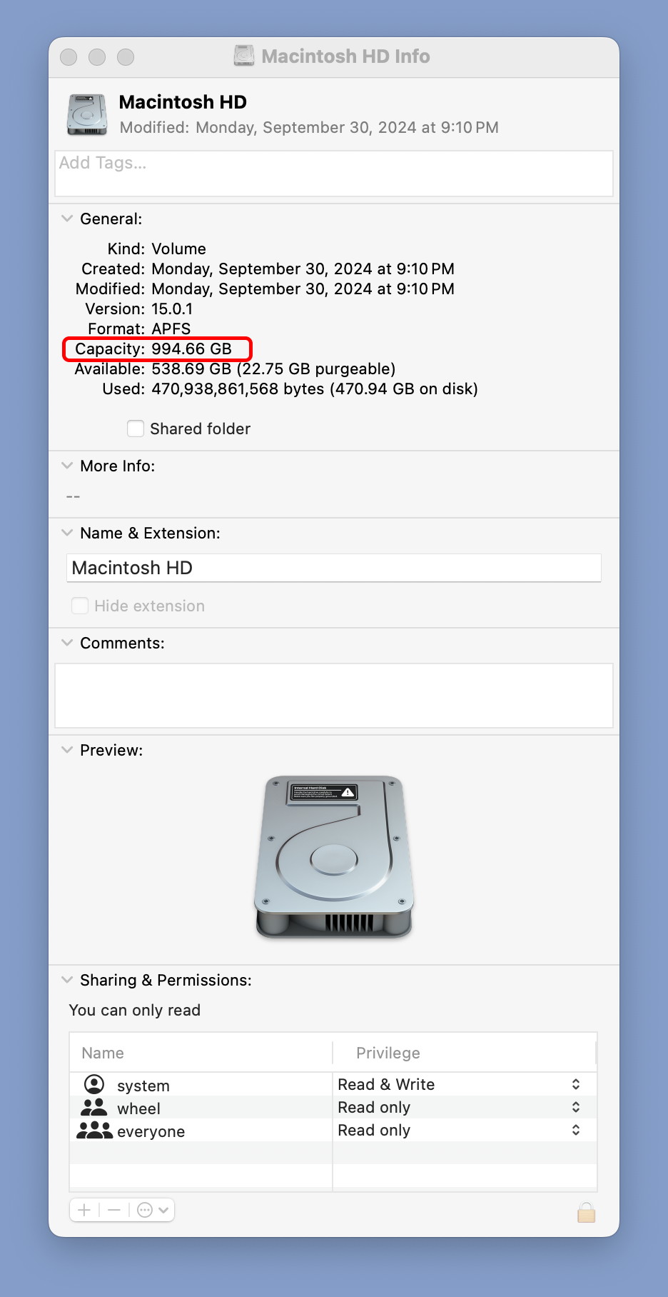The width and height of the screenshot is (668, 1297).
Task: Click the Add Tags field
Action: pos(334,174)
